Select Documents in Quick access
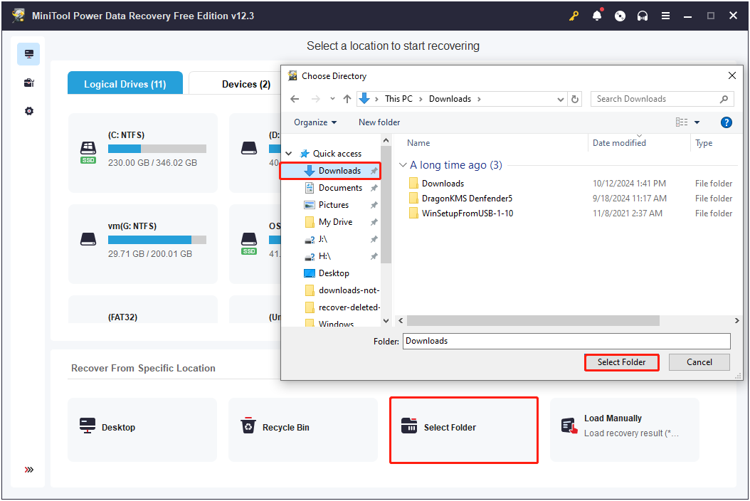 (x=340, y=188)
